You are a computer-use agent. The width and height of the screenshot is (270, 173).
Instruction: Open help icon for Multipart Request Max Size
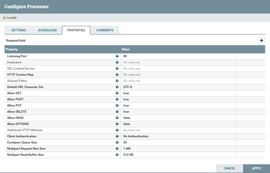point(117,149)
